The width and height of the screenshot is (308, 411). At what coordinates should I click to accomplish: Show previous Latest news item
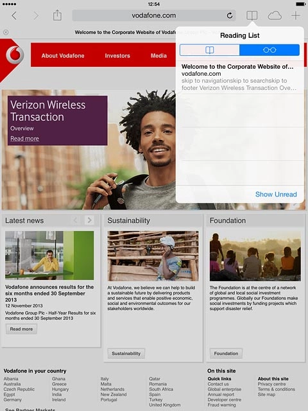(75, 220)
